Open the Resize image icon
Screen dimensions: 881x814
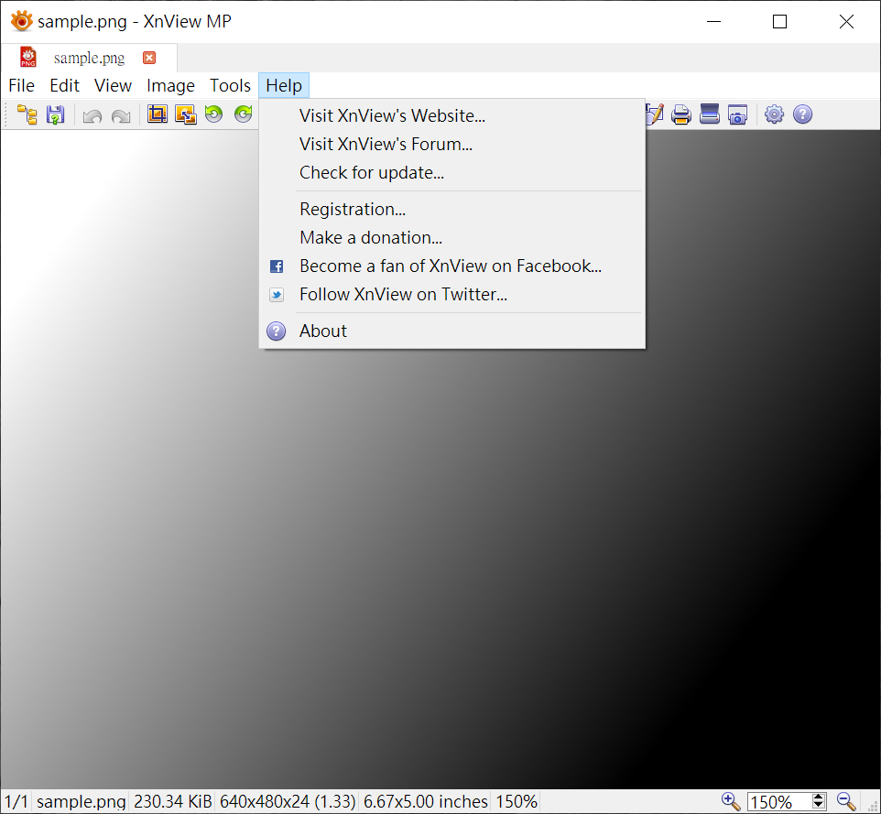click(x=185, y=114)
